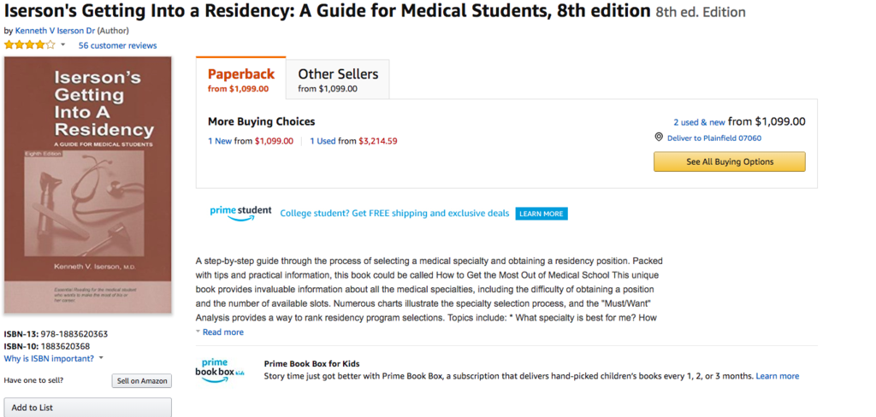Click Deliver to Plainfield 07060 link
The width and height of the screenshot is (876, 417).
point(714,138)
